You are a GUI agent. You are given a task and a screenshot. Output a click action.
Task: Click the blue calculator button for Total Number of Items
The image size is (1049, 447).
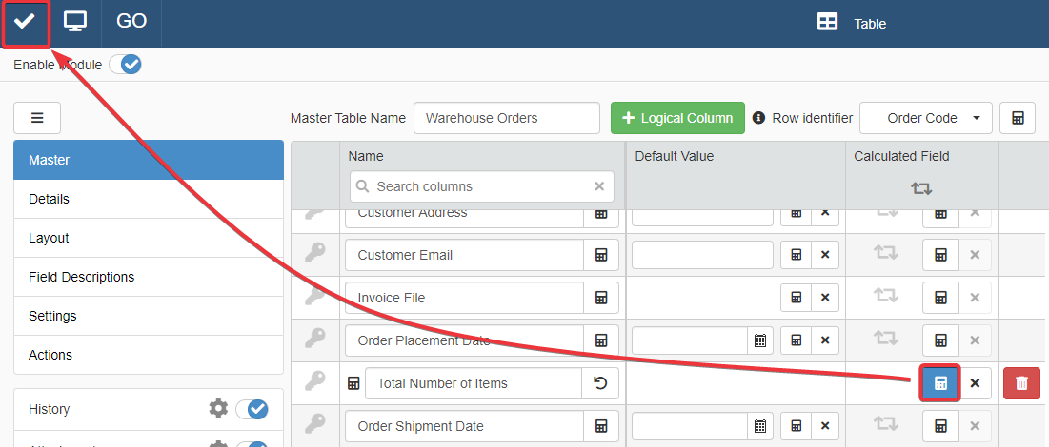(940, 382)
